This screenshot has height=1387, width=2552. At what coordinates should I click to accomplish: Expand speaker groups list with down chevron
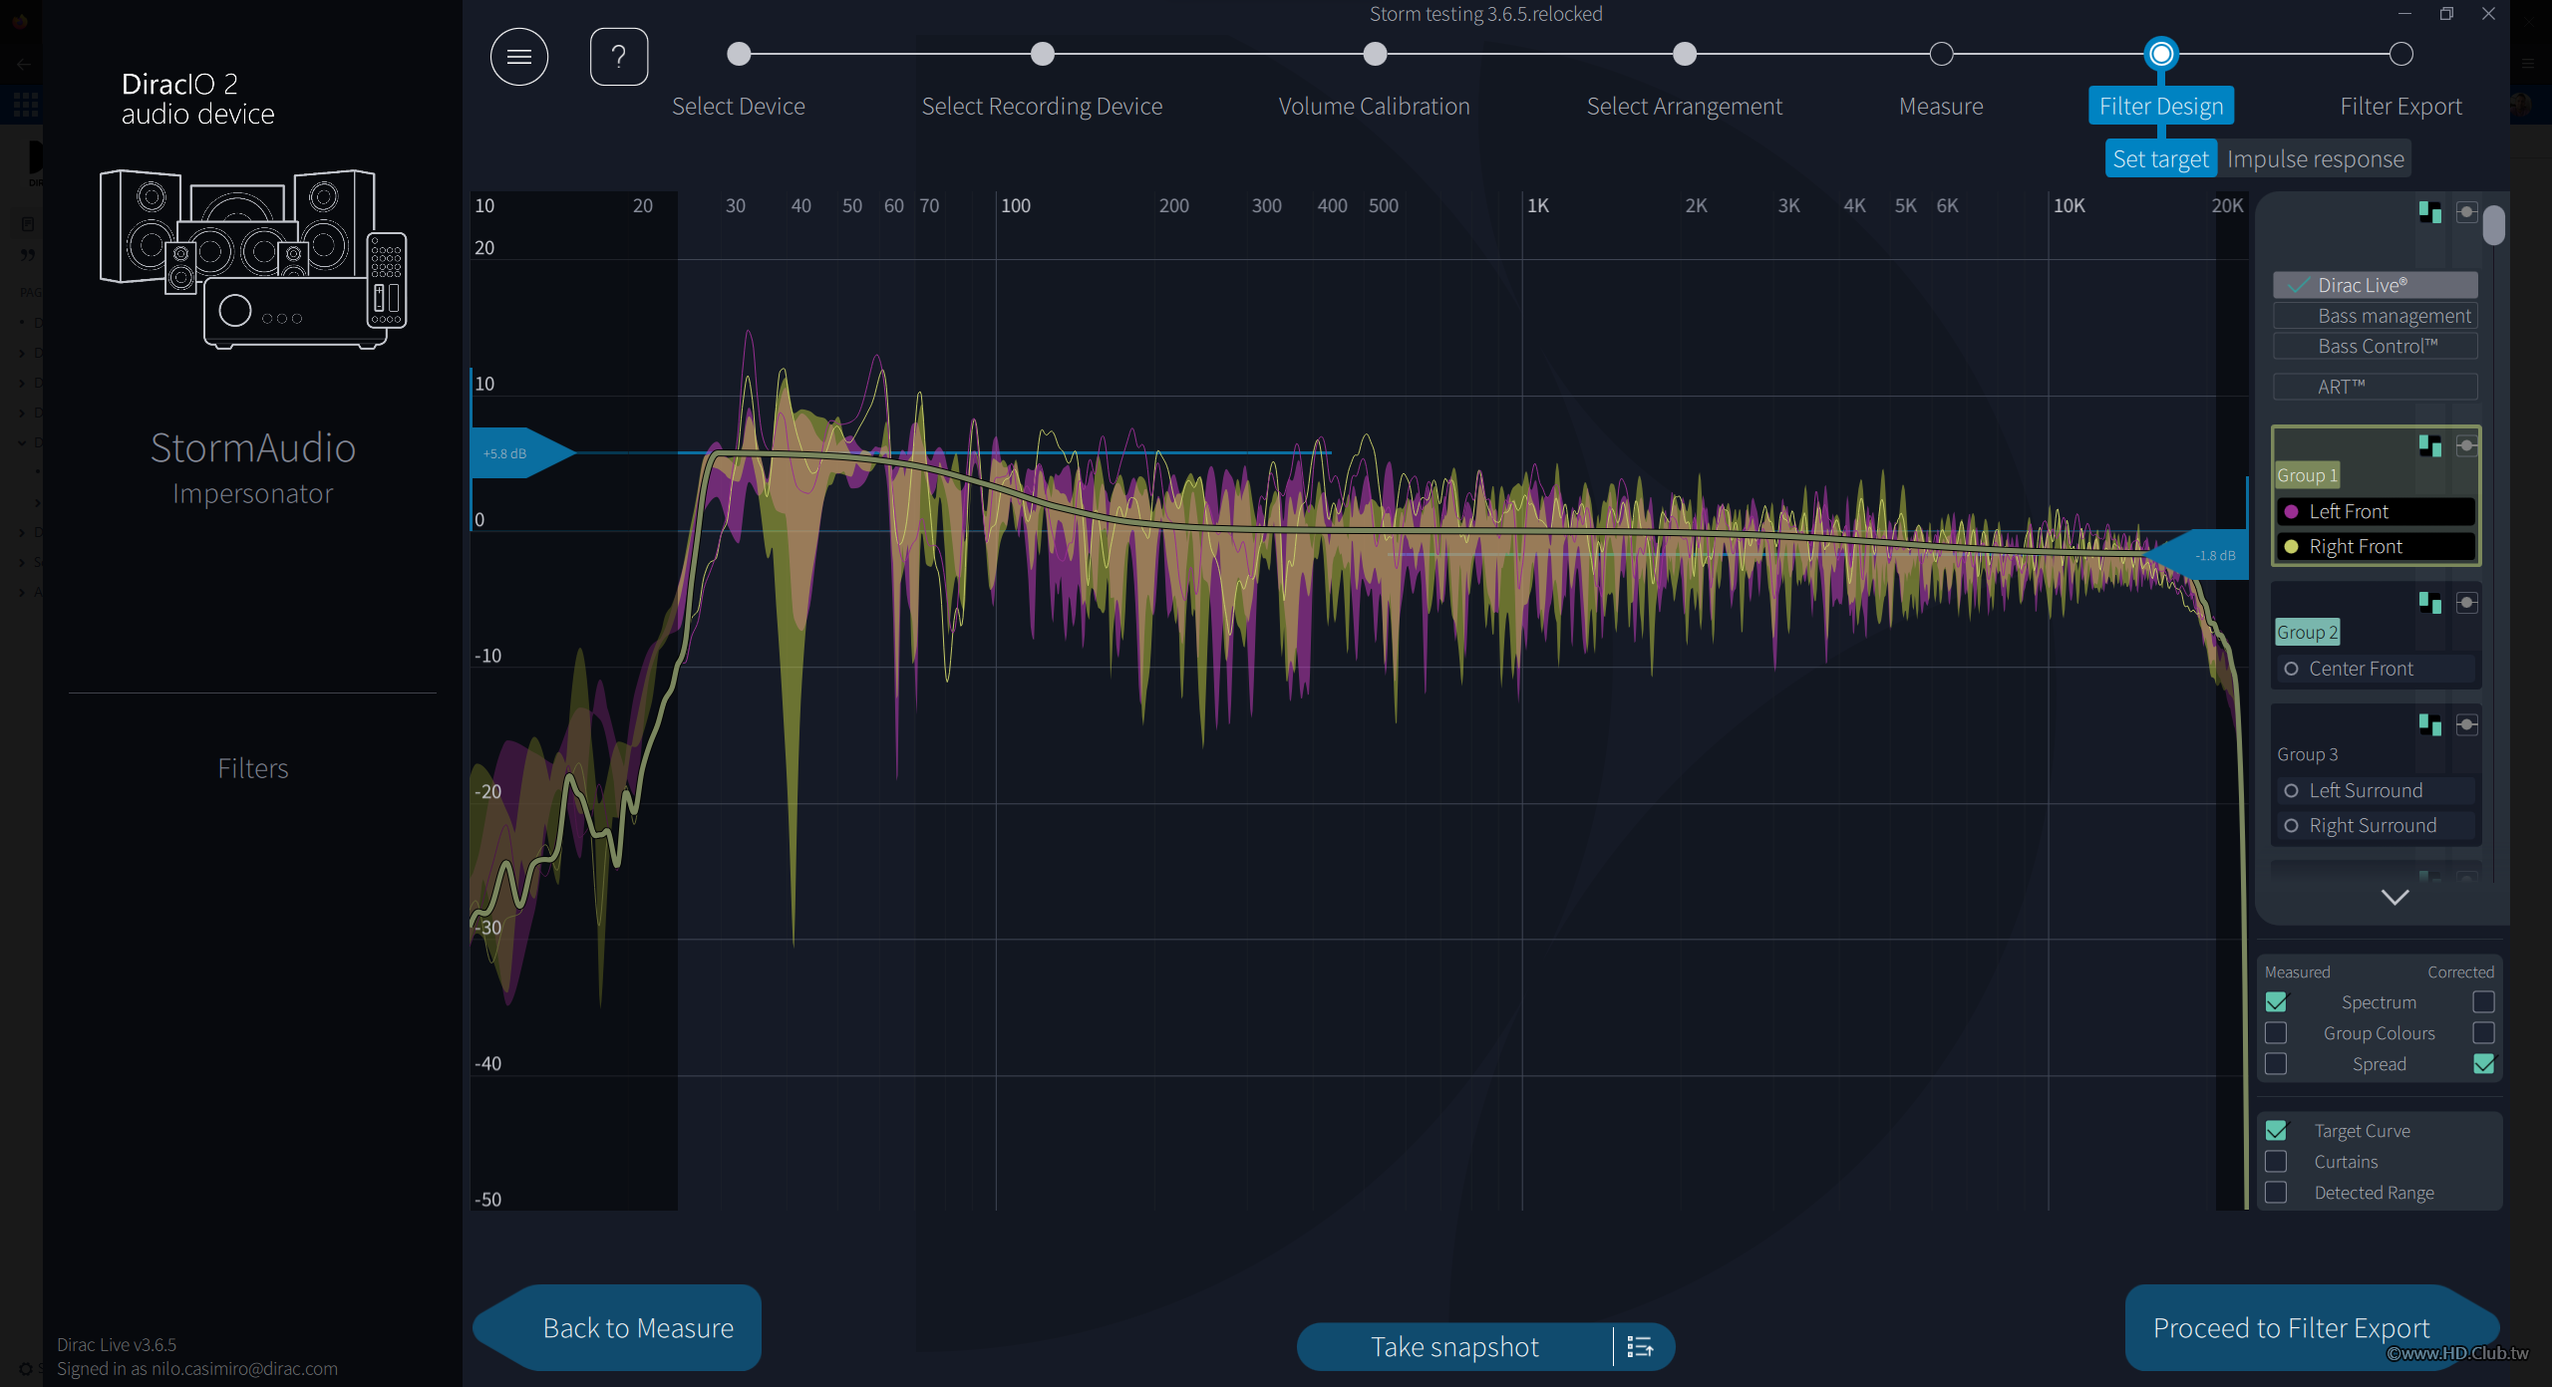click(2394, 897)
